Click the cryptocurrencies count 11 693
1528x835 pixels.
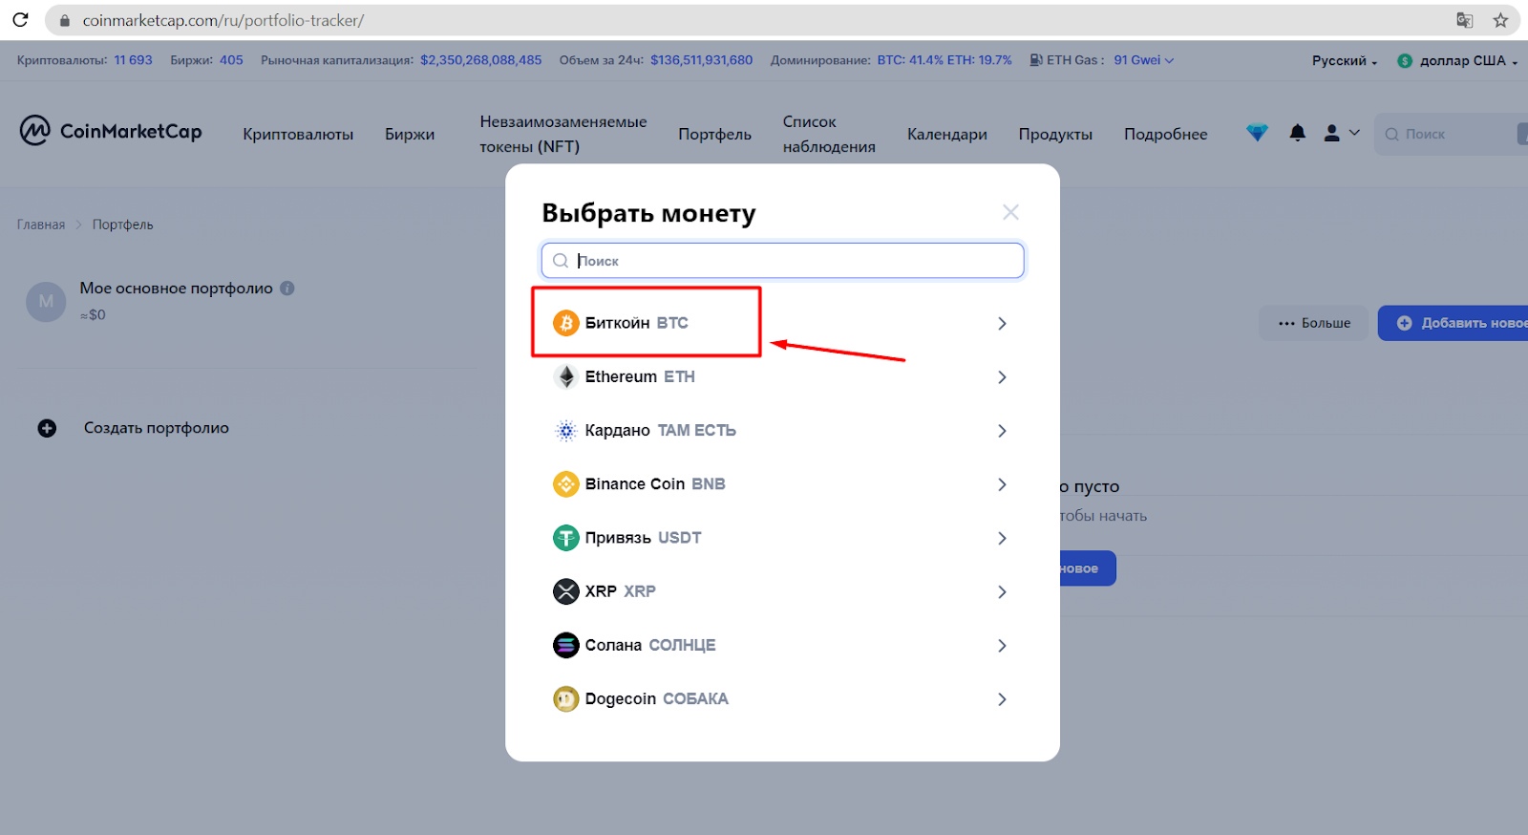(x=133, y=60)
